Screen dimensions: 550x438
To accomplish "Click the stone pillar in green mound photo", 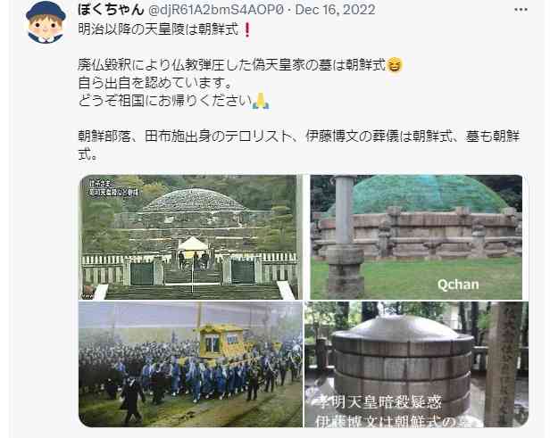I will pos(345,237).
